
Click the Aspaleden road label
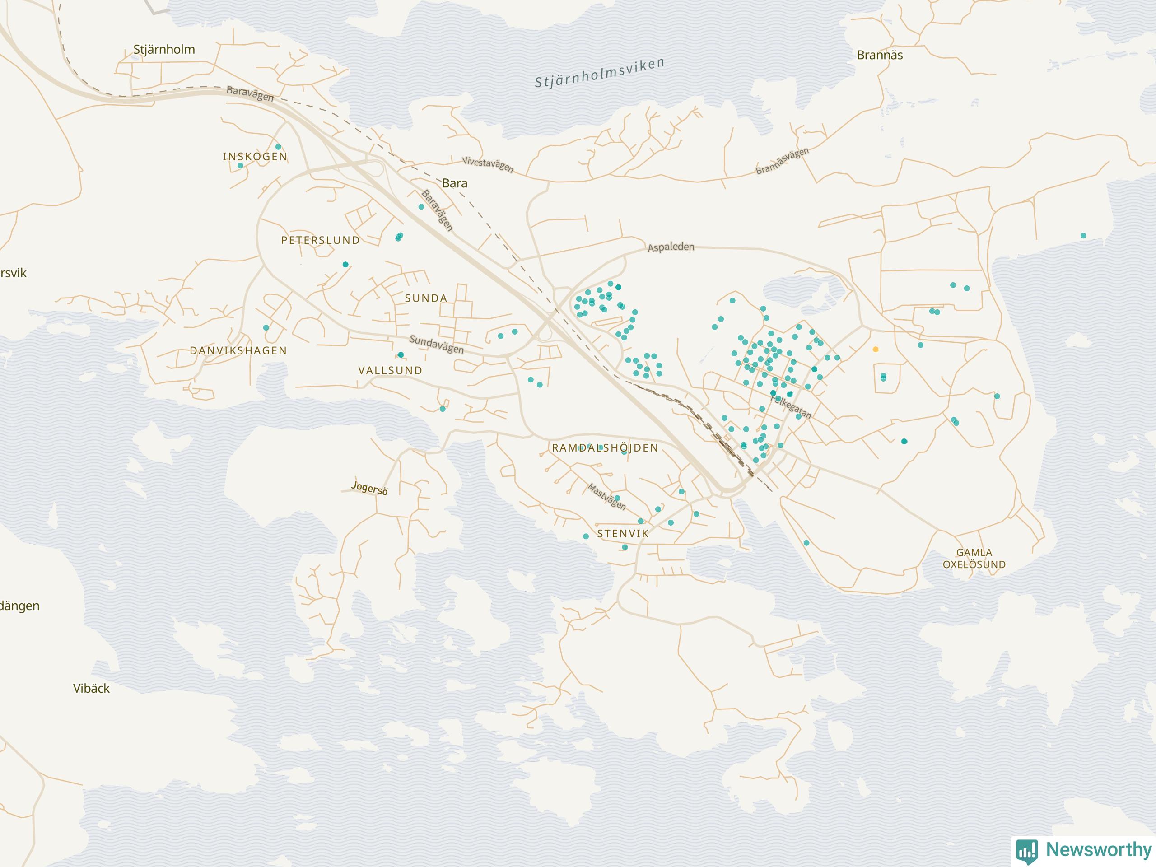coord(671,247)
